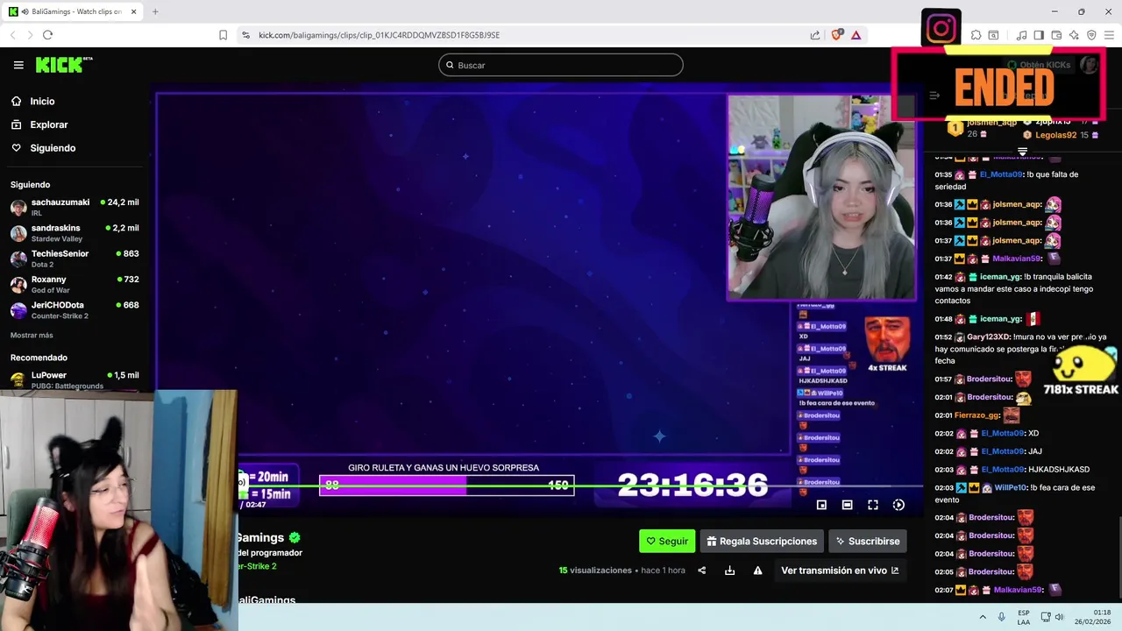Open taskbar volume icon
Viewport: 1122px width, 631px height.
tap(1059, 618)
